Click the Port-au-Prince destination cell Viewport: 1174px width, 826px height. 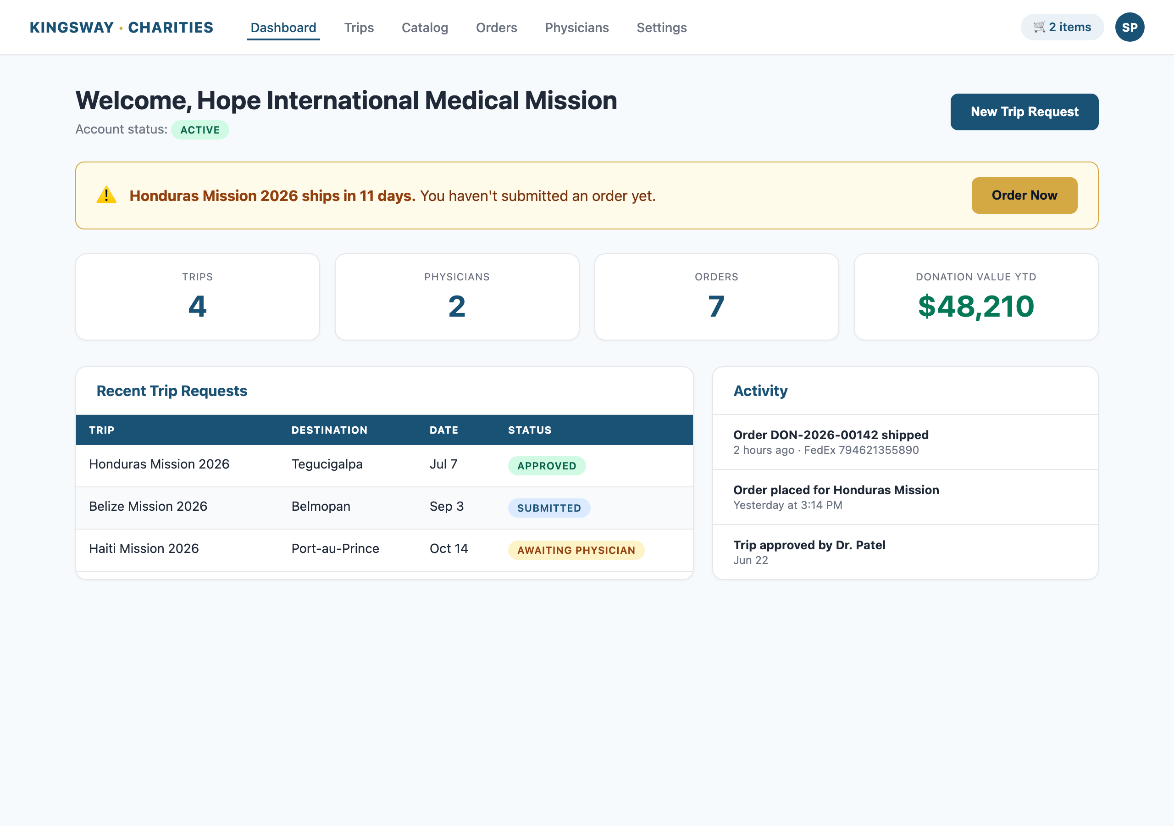click(x=335, y=549)
